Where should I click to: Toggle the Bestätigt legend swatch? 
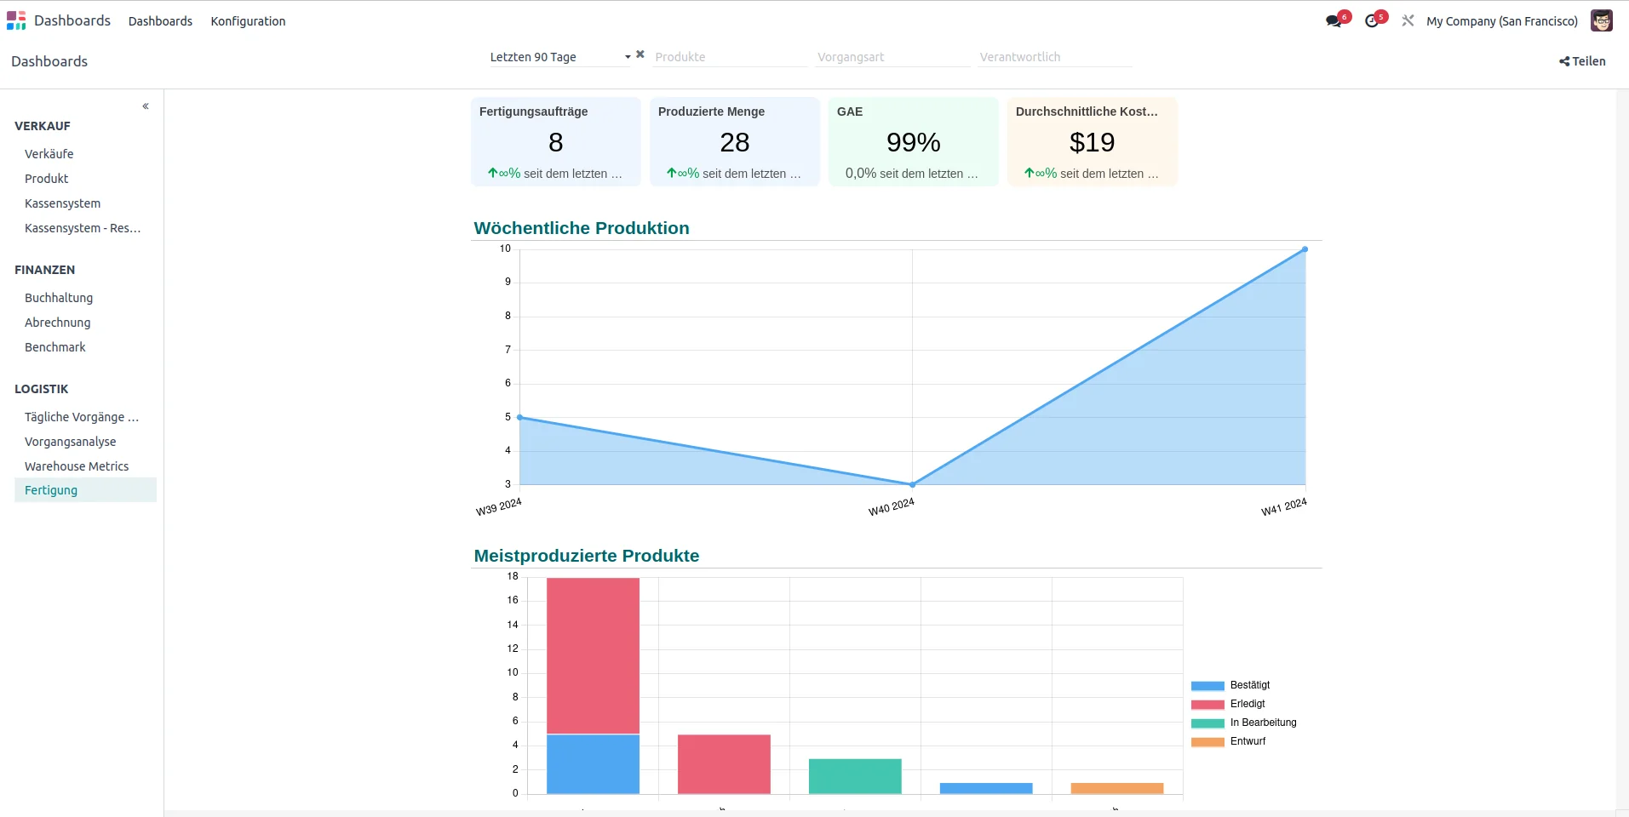(1207, 686)
